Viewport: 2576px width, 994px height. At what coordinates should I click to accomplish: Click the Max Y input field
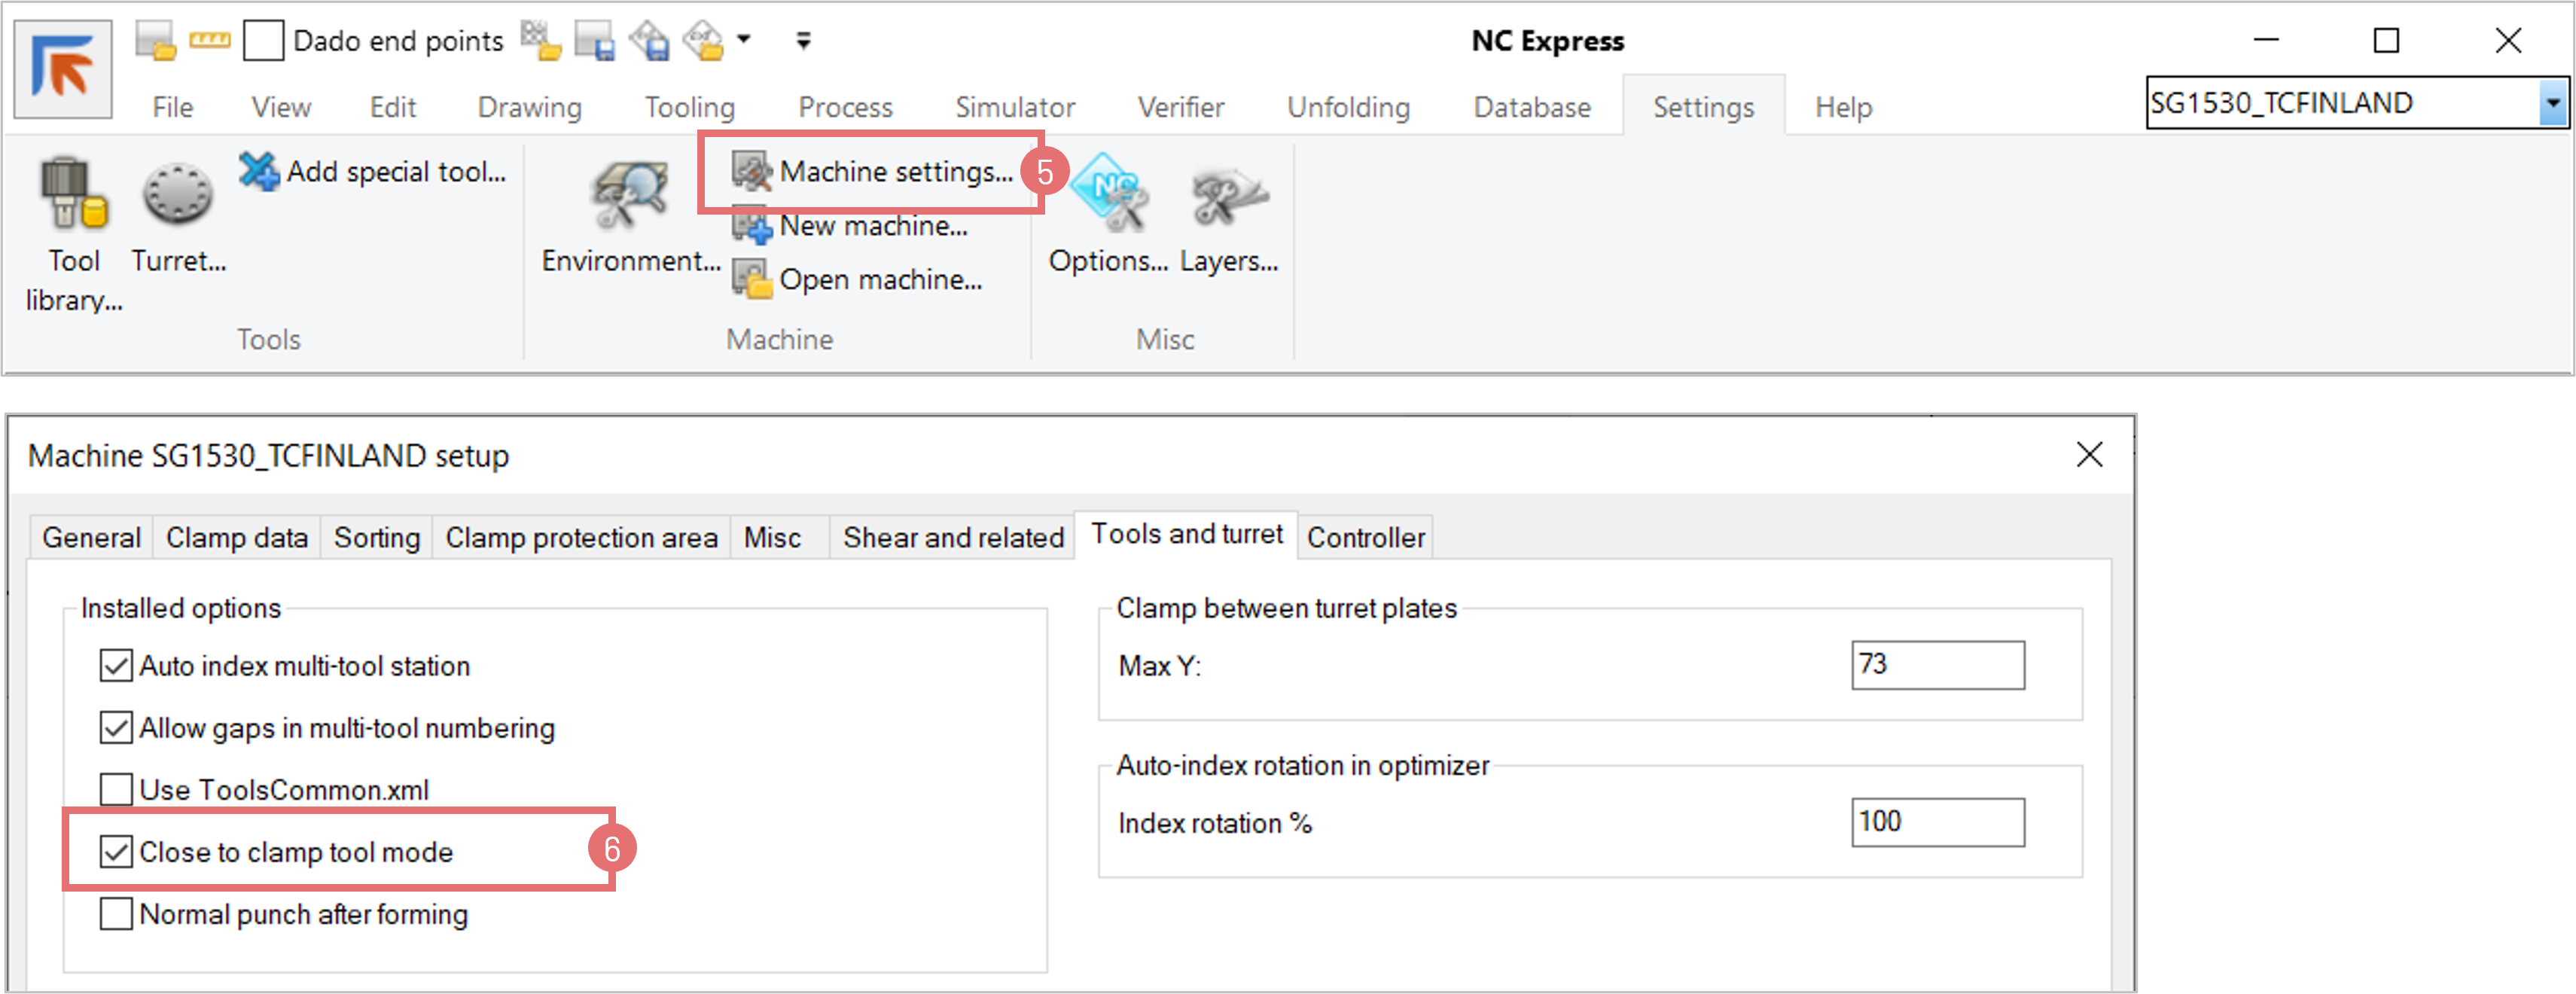(1937, 665)
